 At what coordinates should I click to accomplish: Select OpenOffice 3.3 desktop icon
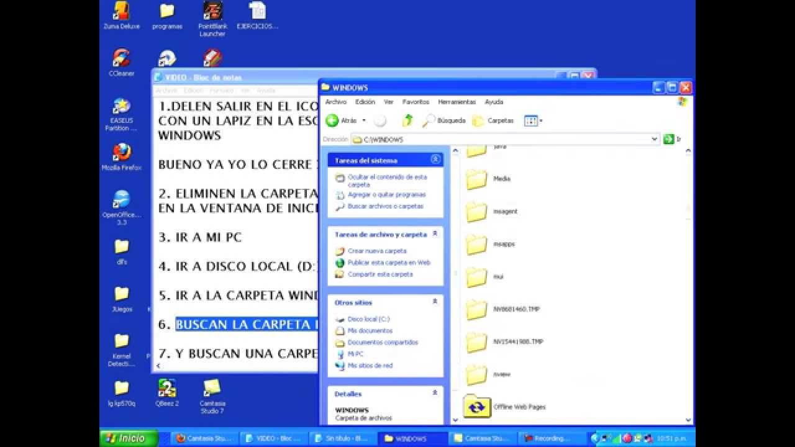point(122,208)
